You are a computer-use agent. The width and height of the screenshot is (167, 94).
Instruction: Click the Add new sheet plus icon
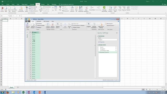point(18,87)
